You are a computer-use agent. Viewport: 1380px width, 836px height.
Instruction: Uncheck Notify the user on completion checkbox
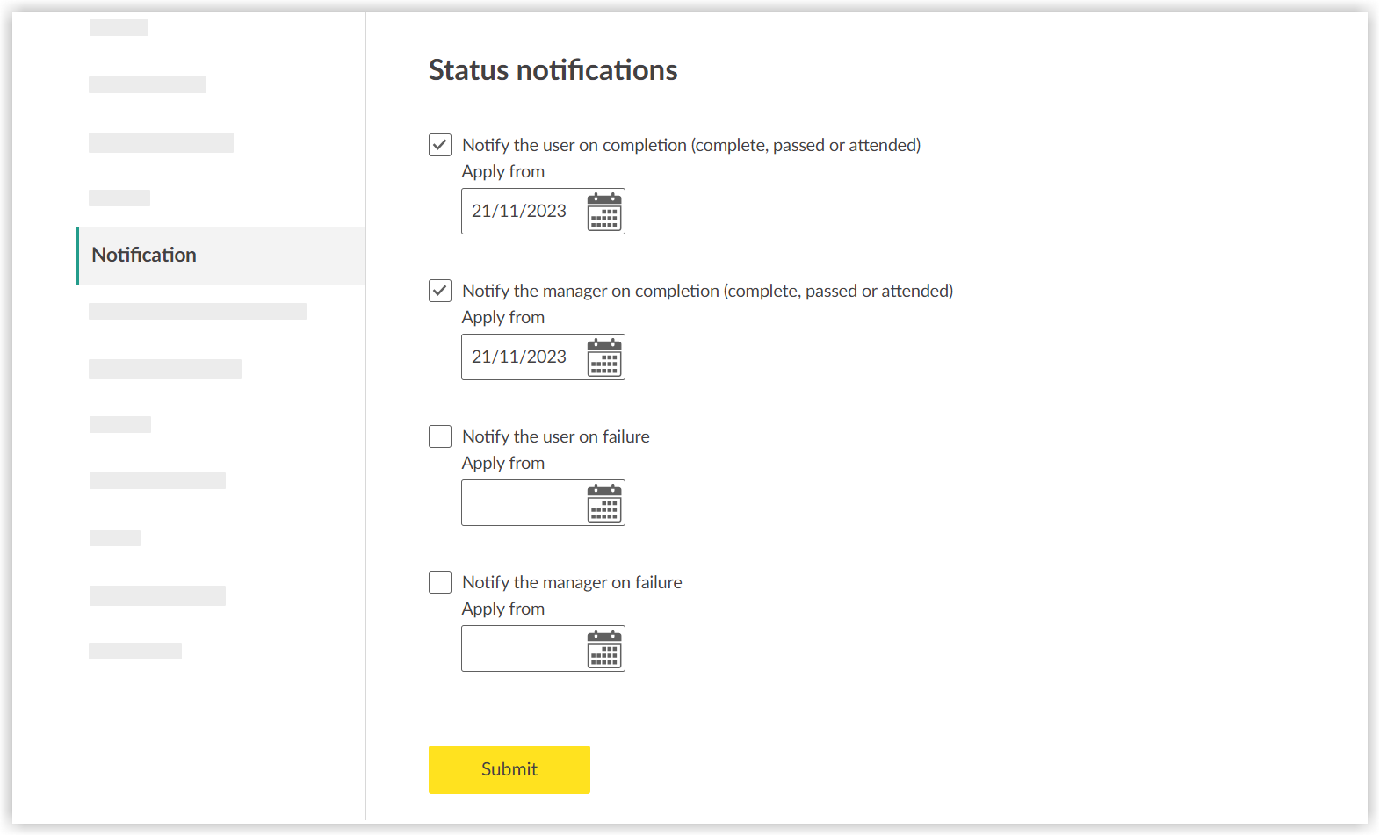click(x=440, y=145)
